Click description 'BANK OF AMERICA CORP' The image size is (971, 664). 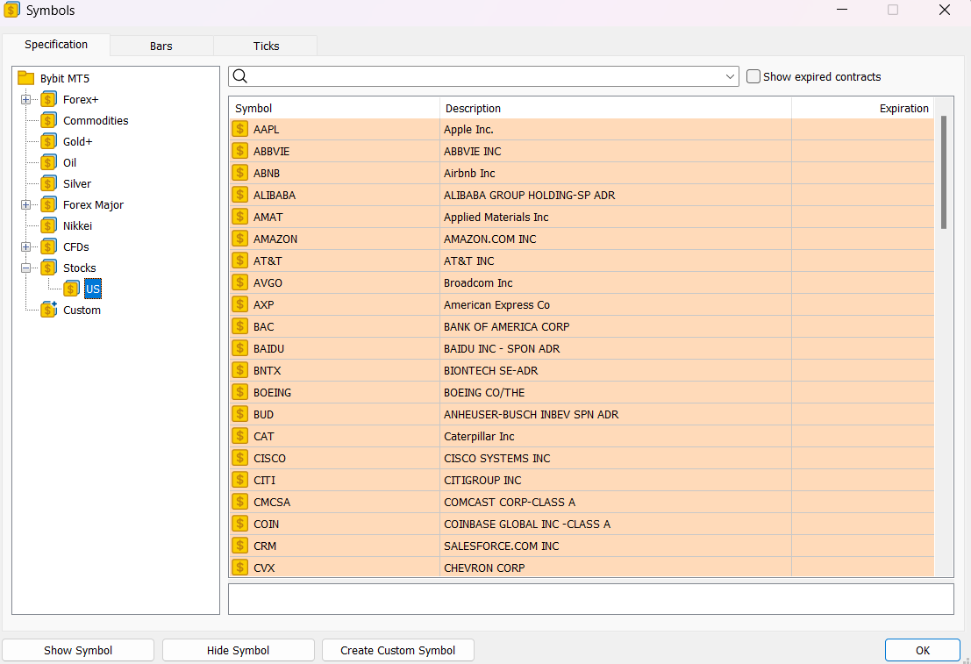tap(506, 326)
